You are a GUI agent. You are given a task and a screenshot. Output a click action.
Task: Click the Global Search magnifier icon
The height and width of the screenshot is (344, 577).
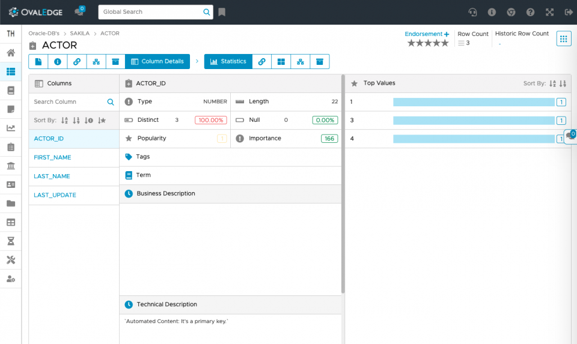click(206, 12)
